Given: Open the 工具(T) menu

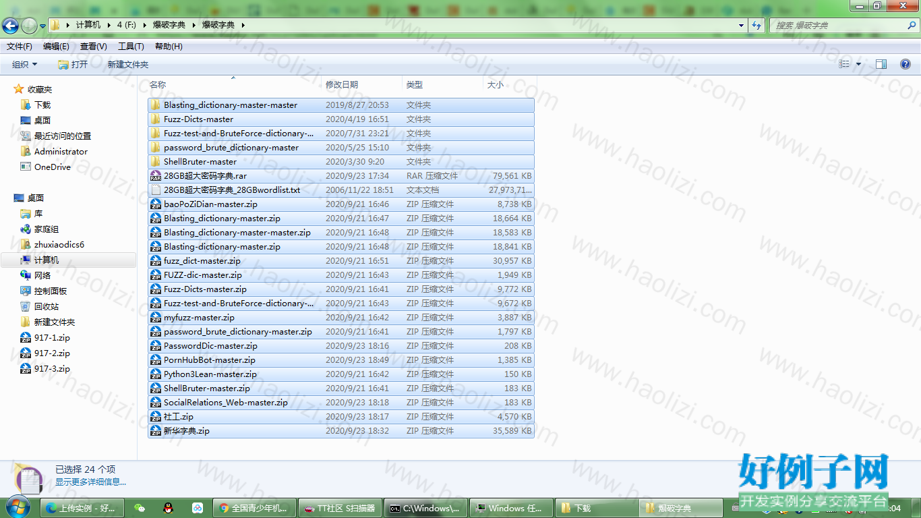Looking at the screenshot, I should click(131, 47).
